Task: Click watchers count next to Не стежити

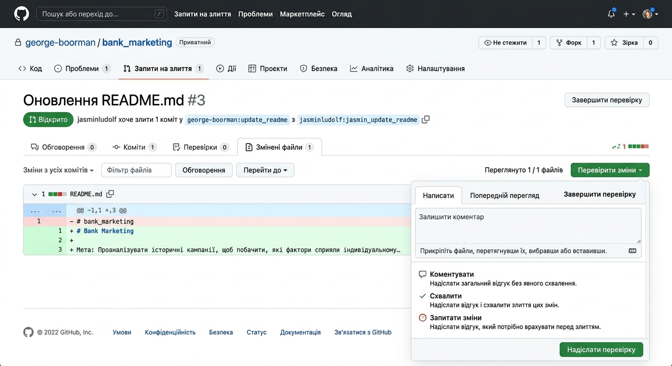Action: [539, 43]
